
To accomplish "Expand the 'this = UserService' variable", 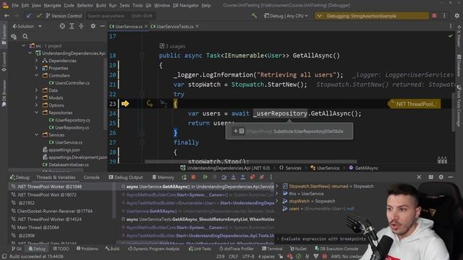I will pyautogui.click(x=277, y=194).
